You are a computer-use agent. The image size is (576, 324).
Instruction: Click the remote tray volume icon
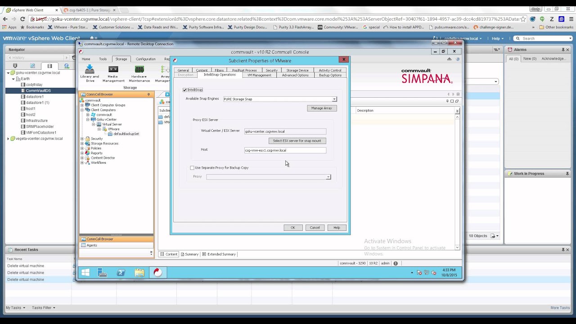tap(434, 273)
